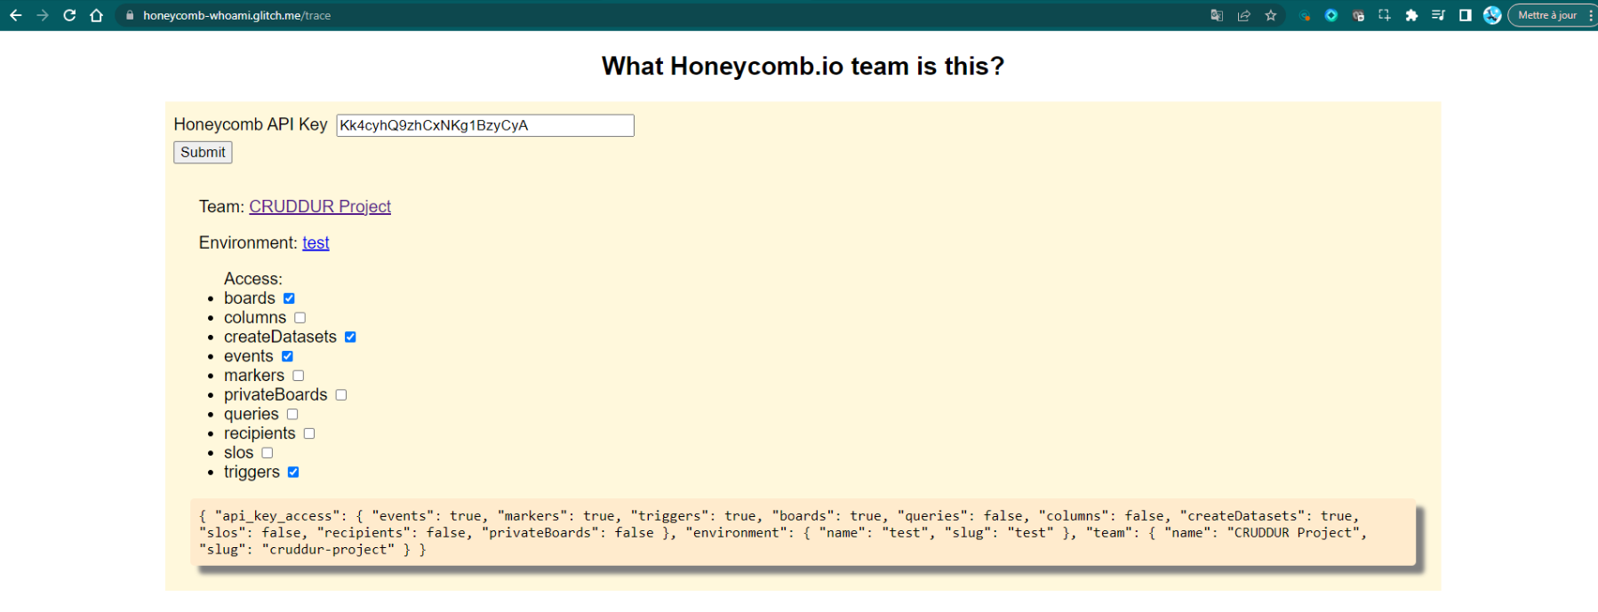Open the media controls playlist icon
Screen dimensions: 1598x612
click(1438, 15)
